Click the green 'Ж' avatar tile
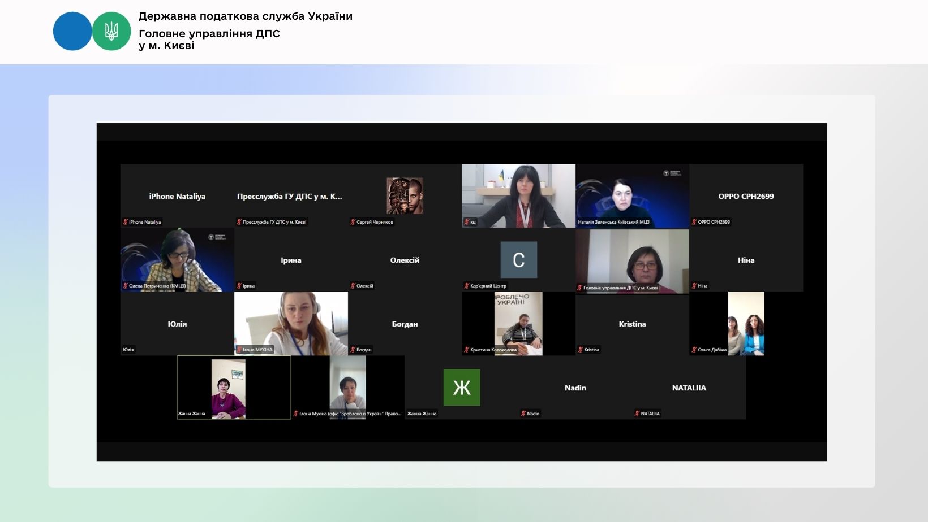The image size is (928, 522). pyautogui.click(x=461, y=388)
